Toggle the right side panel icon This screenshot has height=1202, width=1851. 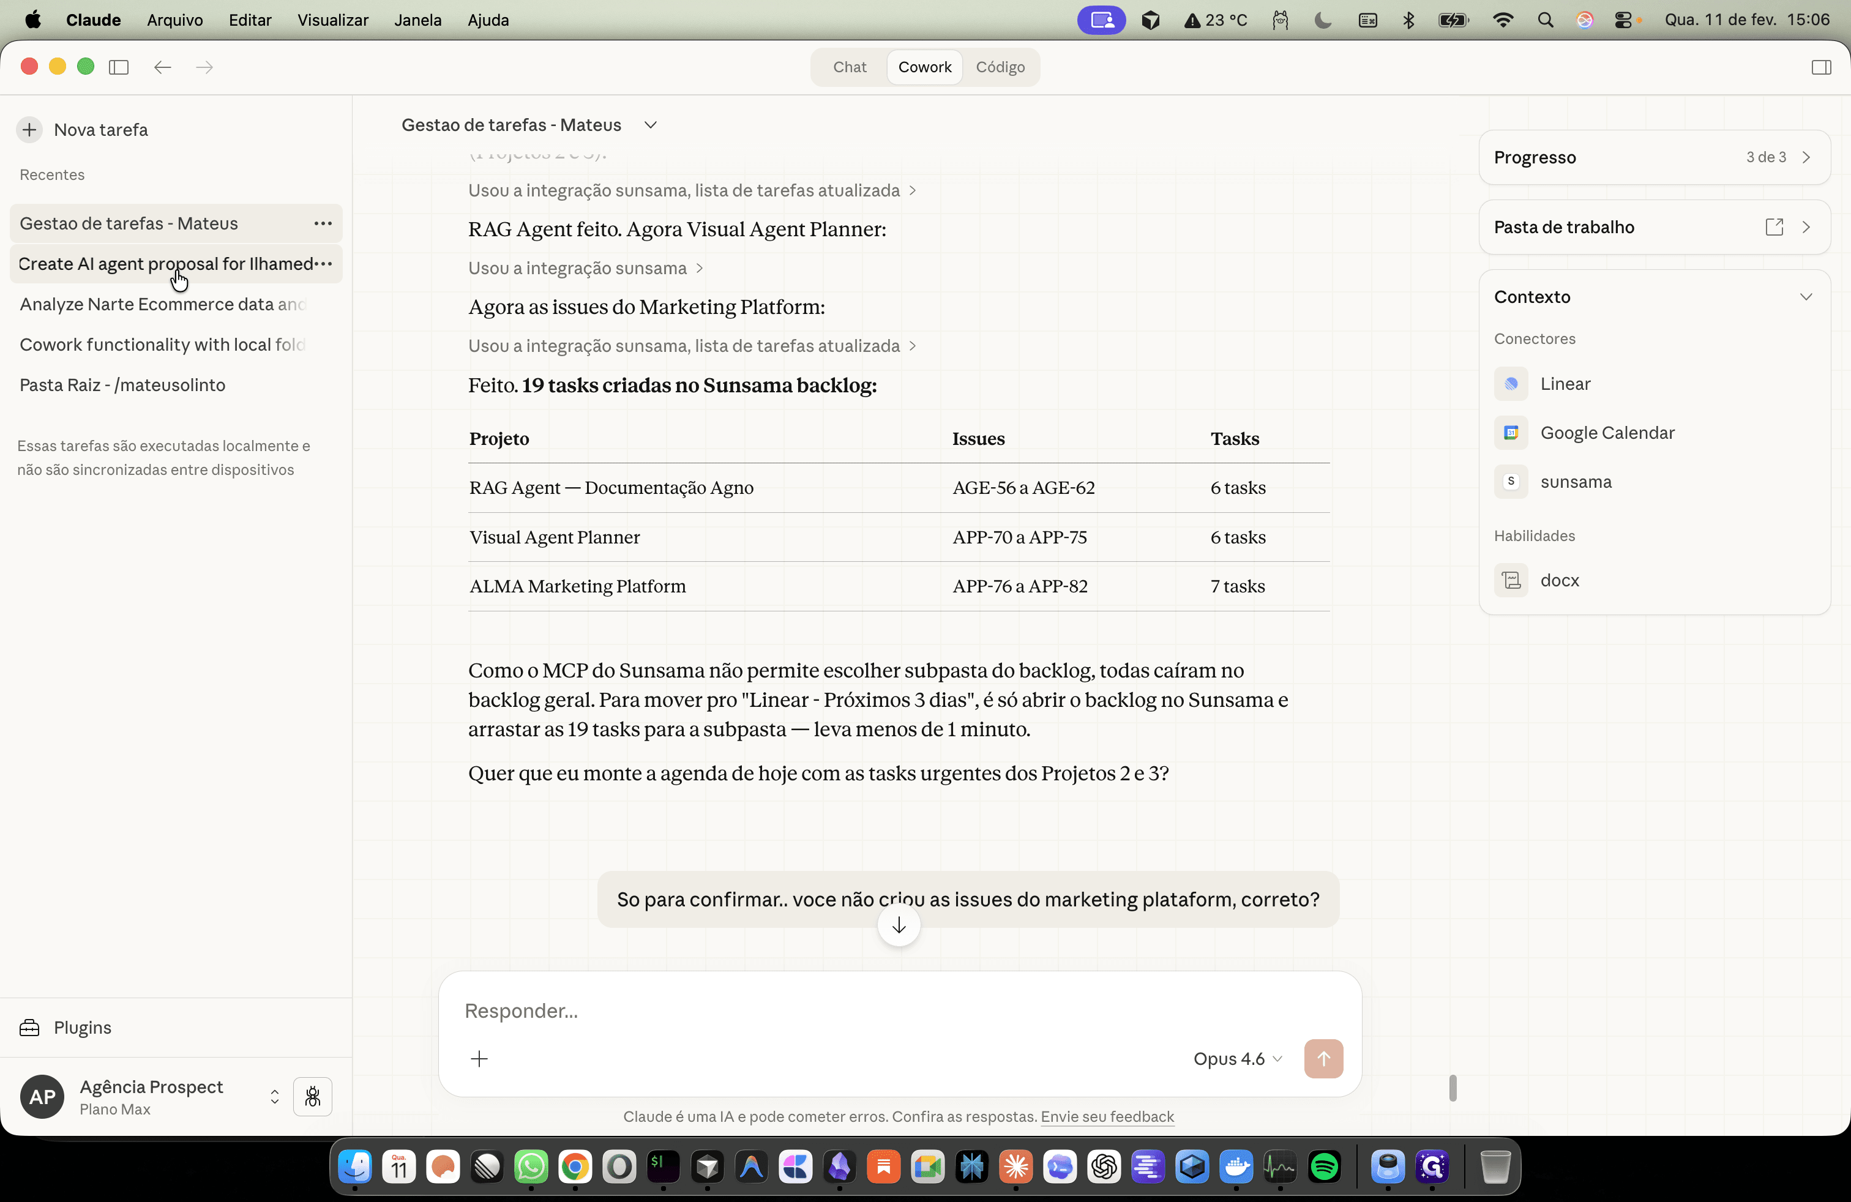pos(1820,67)
